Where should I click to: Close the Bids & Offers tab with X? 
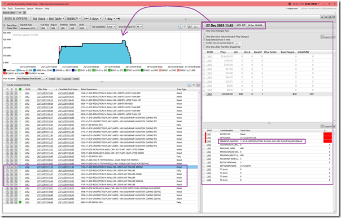tap(20, 12)
